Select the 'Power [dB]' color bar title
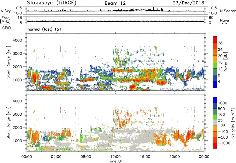 [225, 62]
